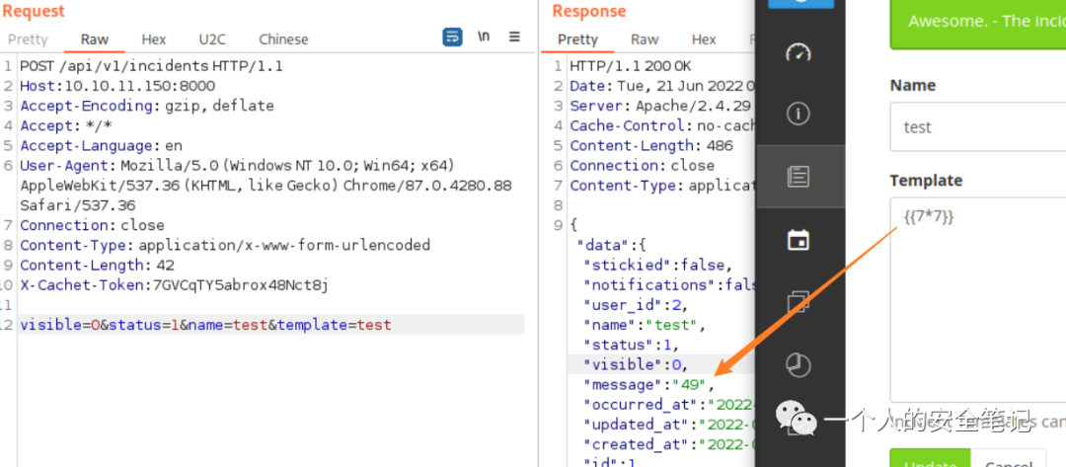Screen dimensions: 1066x467
Task: Switch Request view to the Raw tab
Action: click(95, 39)
